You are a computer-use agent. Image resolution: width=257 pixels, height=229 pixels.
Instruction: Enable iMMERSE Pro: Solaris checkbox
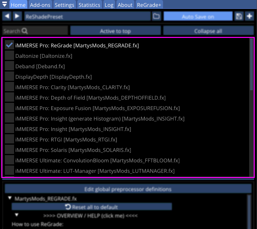(x=9, y=150)
